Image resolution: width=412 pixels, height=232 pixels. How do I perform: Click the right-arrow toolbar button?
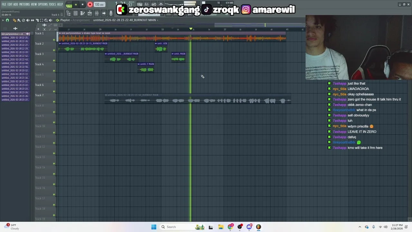point(104,13)
